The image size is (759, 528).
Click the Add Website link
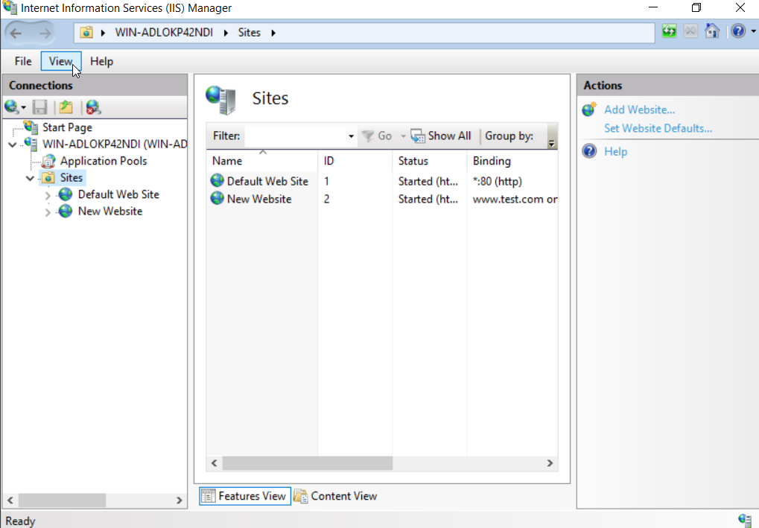click(x=639, y=109)
